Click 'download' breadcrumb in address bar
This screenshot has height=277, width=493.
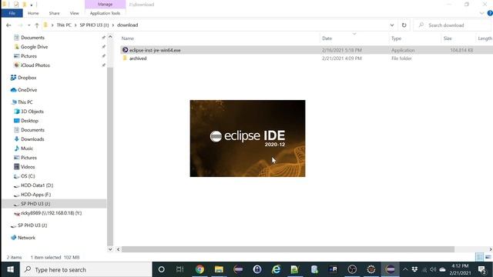[127, 25]
